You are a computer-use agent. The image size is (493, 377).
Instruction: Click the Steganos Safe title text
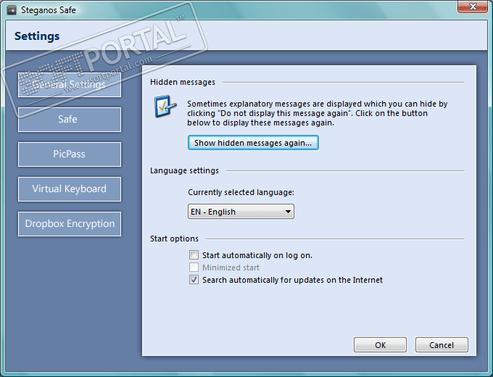[x=48, y=10]
